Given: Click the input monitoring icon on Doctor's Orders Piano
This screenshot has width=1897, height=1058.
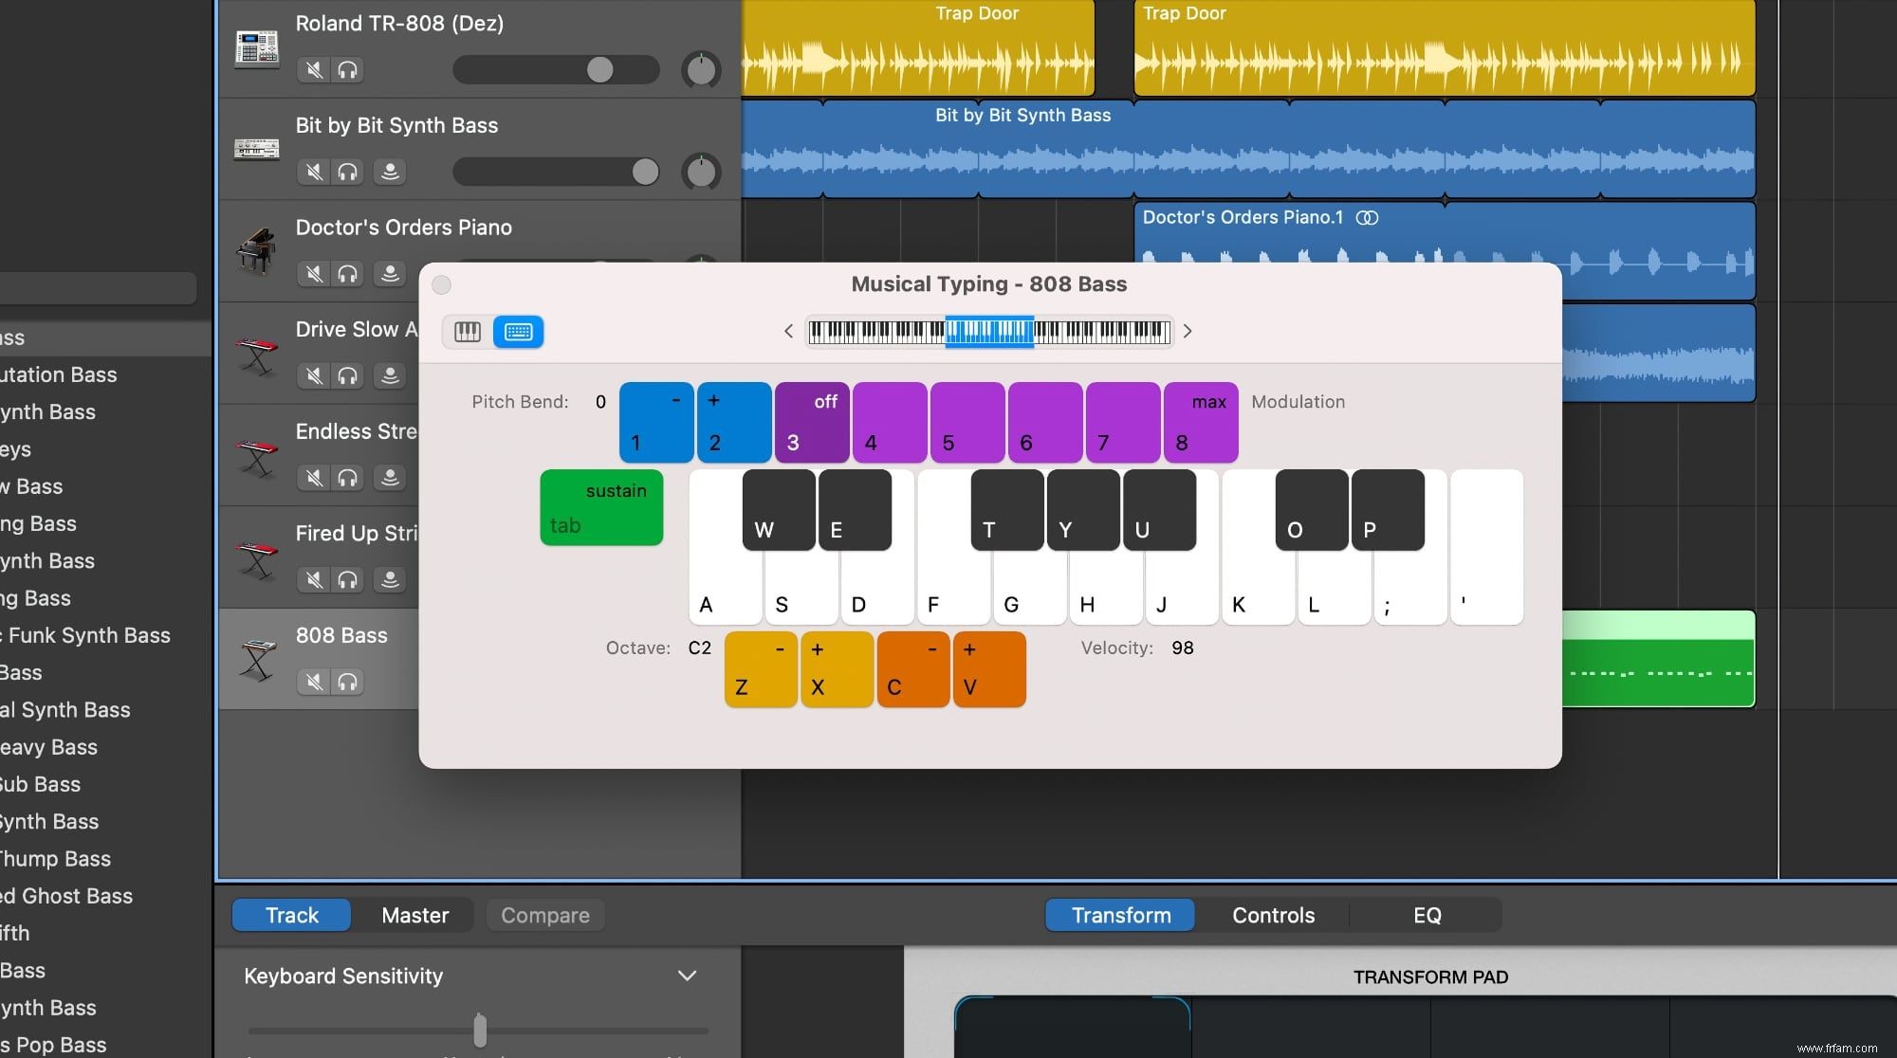Looking at the screenshot, I should 389,274.
